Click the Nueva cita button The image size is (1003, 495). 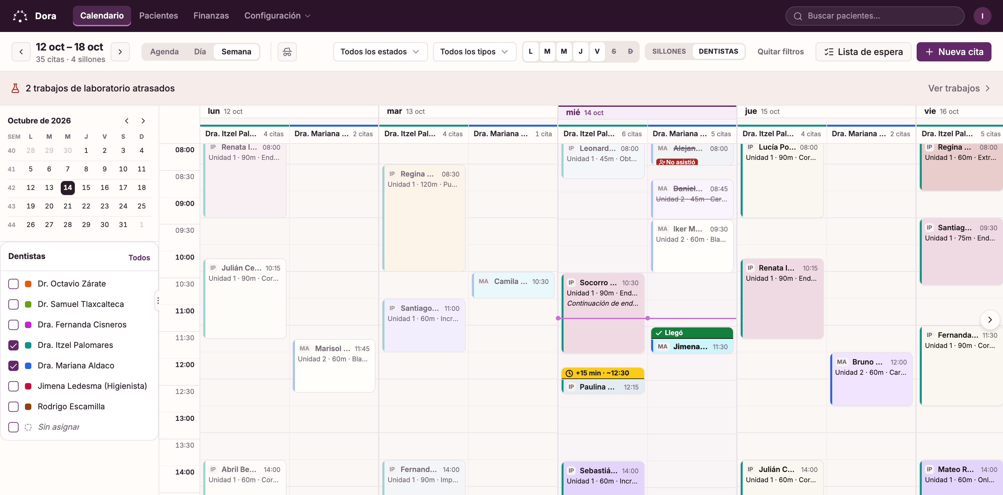(x=953, y=52)
